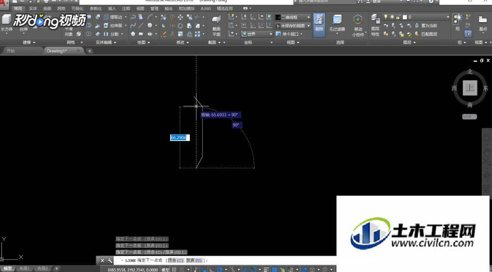Click the Section Plane (截面平面) tool
The height and width of the screenshot is (272, 492).
(x=216, y=25)
